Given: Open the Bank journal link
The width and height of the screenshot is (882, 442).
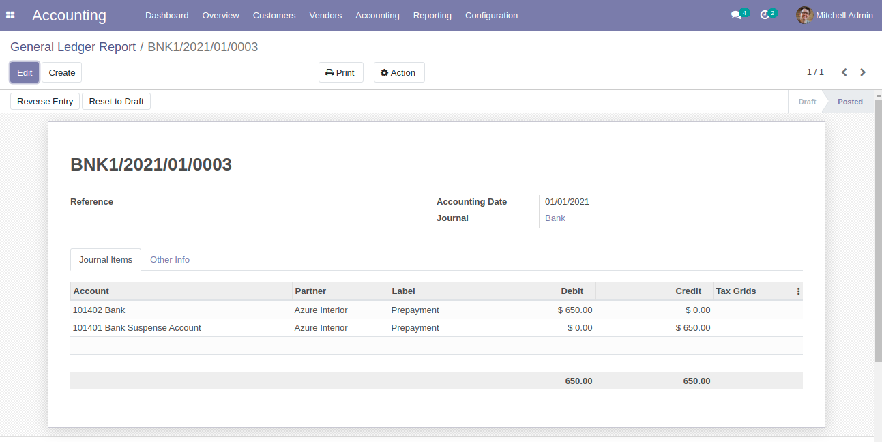Looking at the screenshot, I should click(555, 218).
